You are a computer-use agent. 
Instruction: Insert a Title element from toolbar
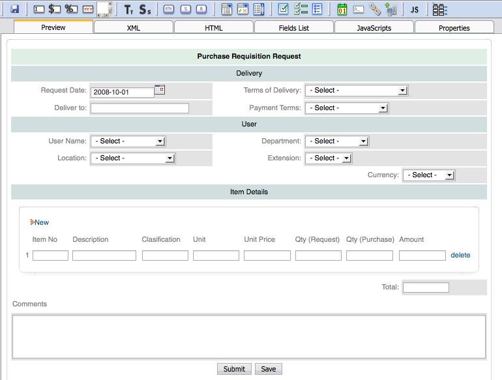tap(128, 10)
